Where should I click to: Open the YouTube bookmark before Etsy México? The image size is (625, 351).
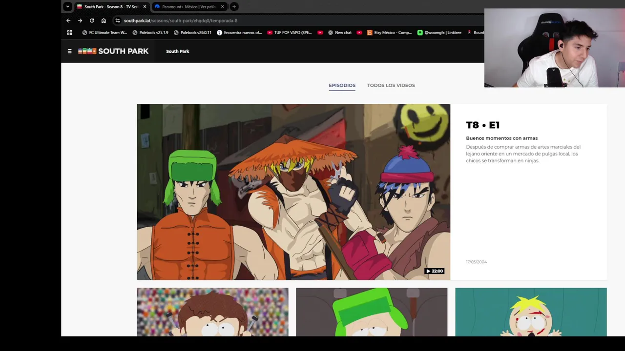[359, 33]
